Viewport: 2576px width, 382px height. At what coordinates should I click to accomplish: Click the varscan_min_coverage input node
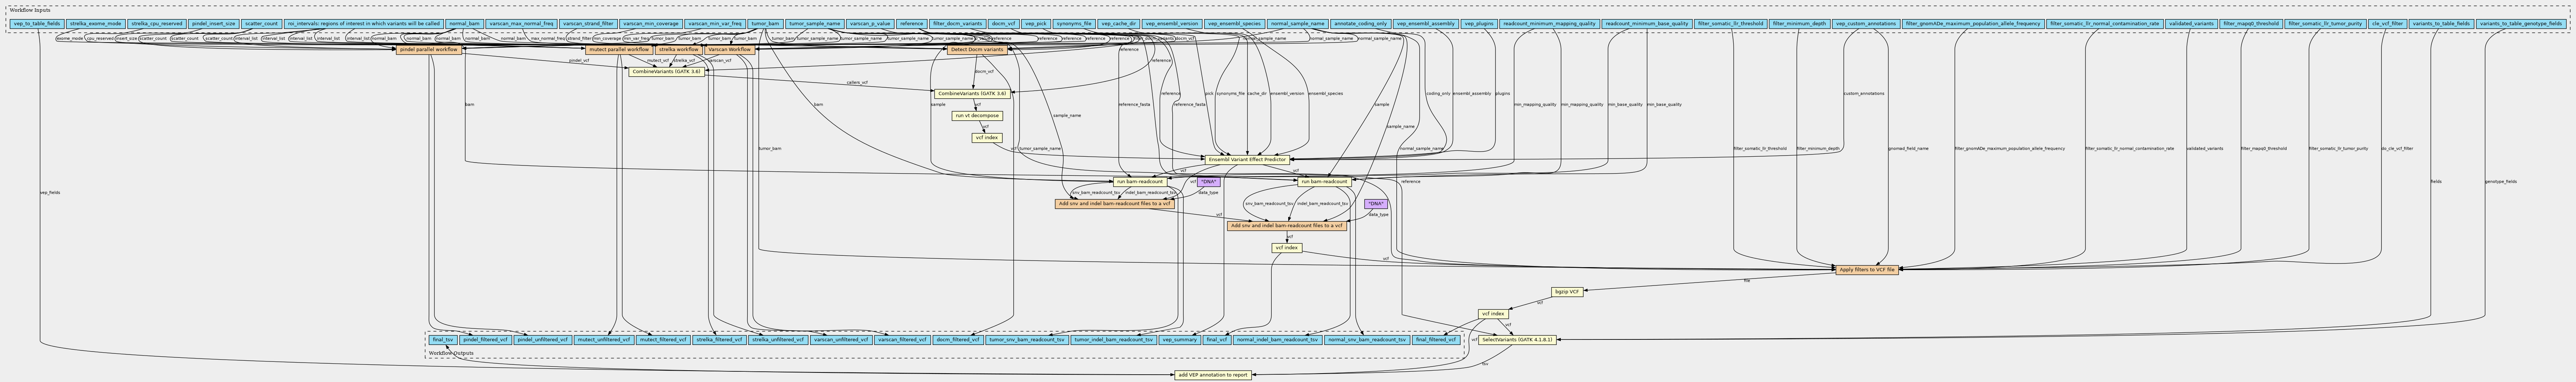(651, 23)
